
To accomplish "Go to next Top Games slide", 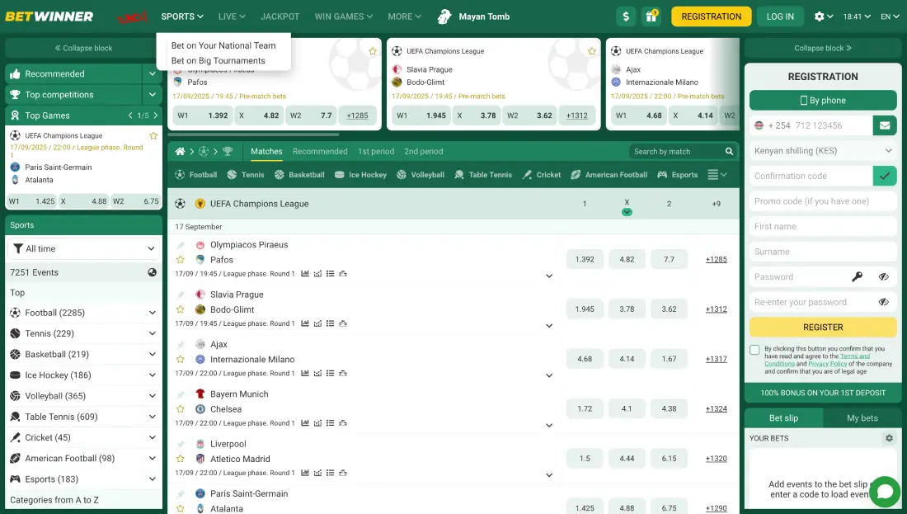I will [x=156, y=116].
